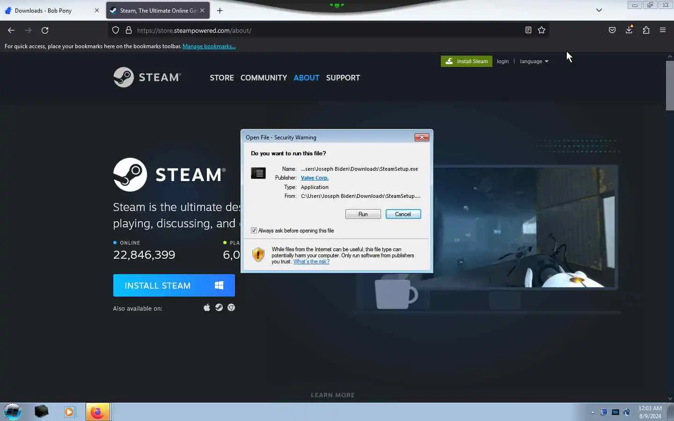Open a new browser tab
Viewport: 674px width, 421px height.
click(x=220, y=10)
